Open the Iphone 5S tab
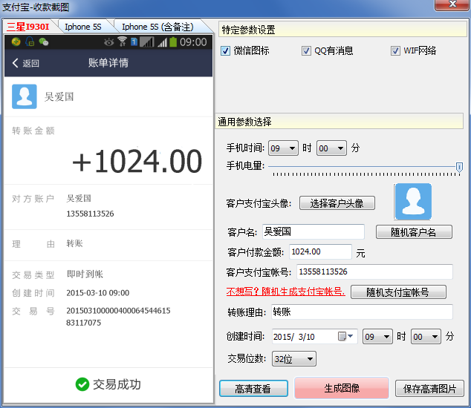Image resolution: width=471 pixels, height=408 pixels. tap(83, 27)
